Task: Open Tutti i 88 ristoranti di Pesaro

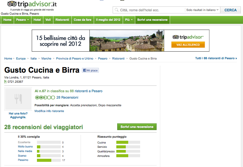Action: tap(216, 58)
